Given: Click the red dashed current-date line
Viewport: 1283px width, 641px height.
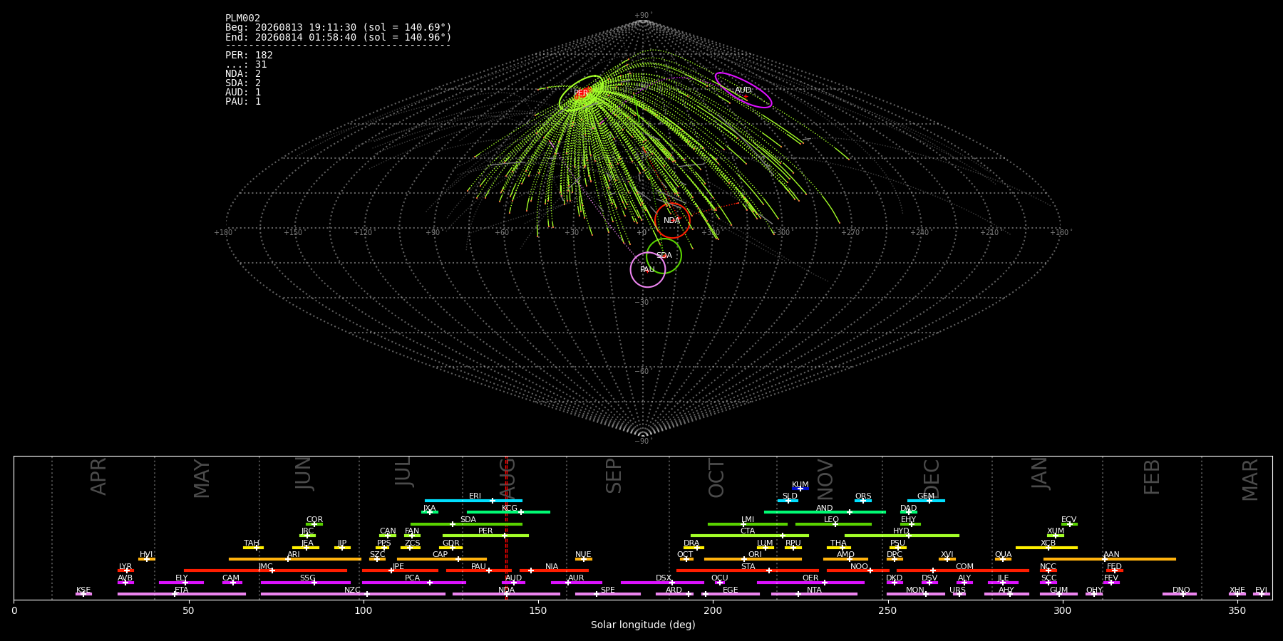Looking at the screenshot, I should click(x=506, y=527).
